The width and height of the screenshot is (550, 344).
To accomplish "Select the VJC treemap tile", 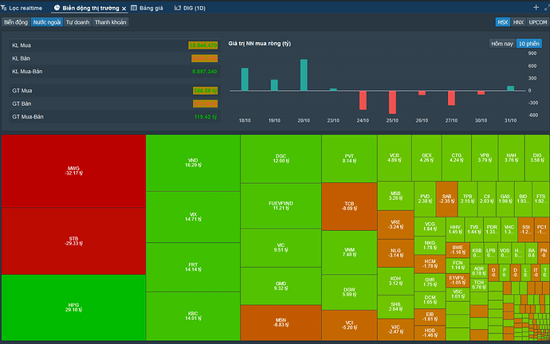I will [395, 330].
